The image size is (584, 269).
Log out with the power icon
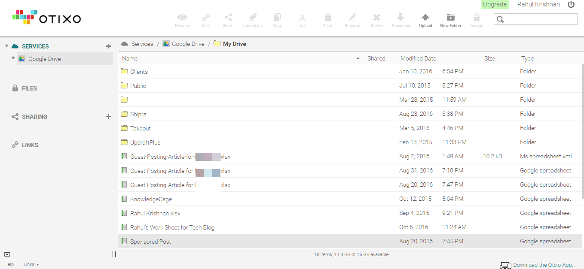pyautogui.click(x=571, y=4)
